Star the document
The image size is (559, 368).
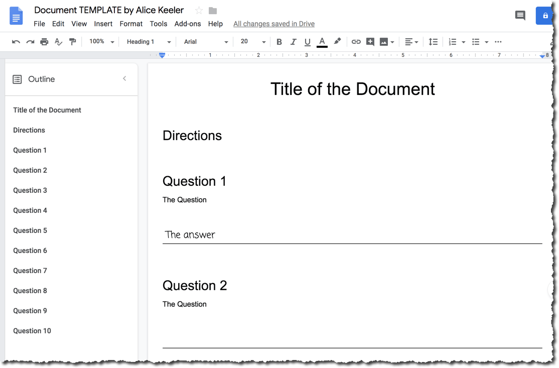199,11
